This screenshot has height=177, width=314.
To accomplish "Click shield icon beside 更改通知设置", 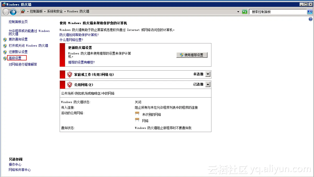I will 5,40.
